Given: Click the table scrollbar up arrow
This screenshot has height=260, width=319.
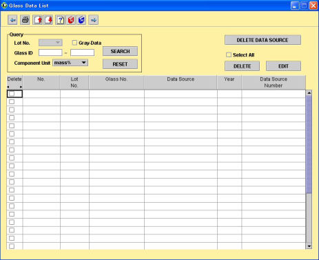Looking at the screenshot, I should (309, 92).
